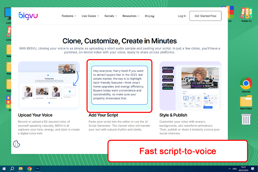
Task: Open the Windows Start menu
Action: pos(4,169)
